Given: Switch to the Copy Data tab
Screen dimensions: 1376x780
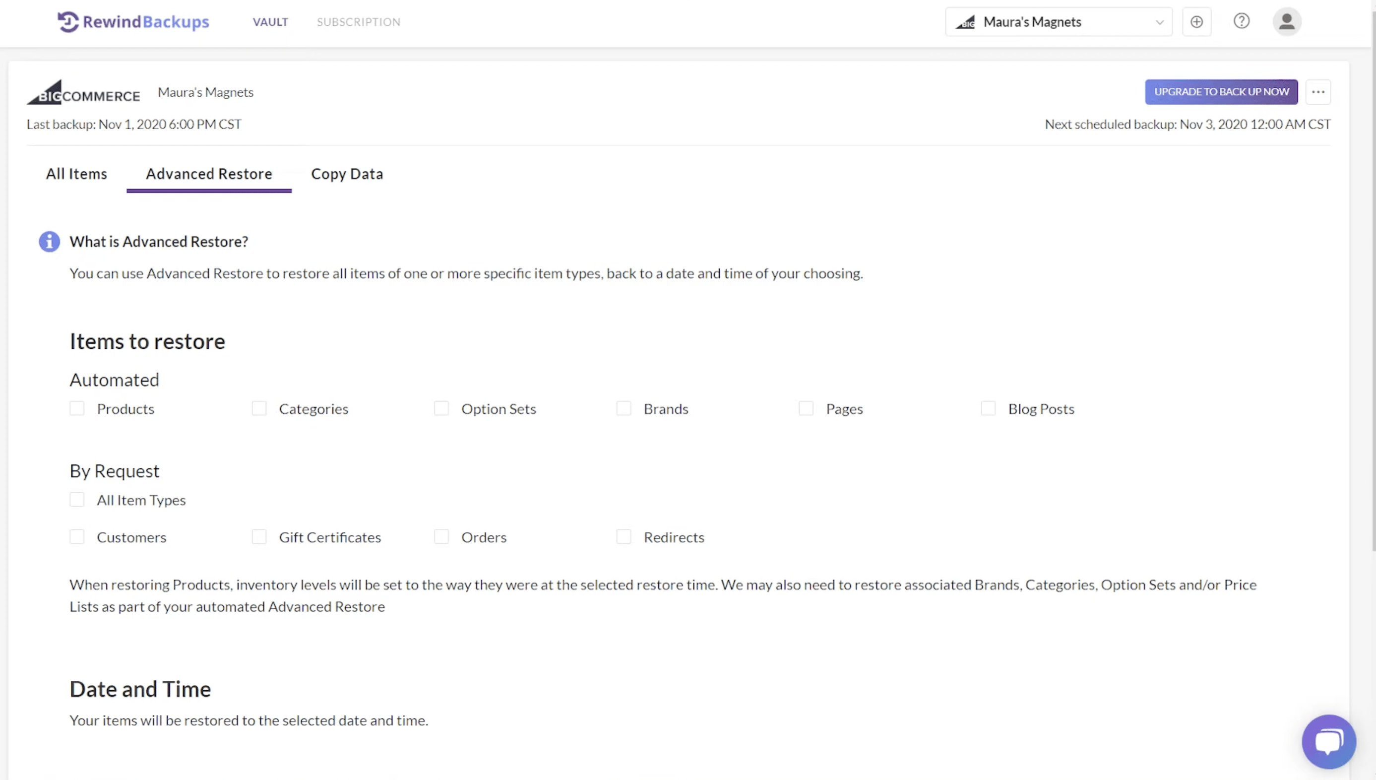Looking at the screenshot, I should point(347,174).
